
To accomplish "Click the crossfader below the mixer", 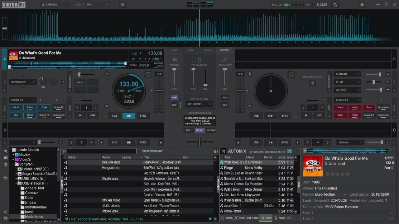I will 199,142.
